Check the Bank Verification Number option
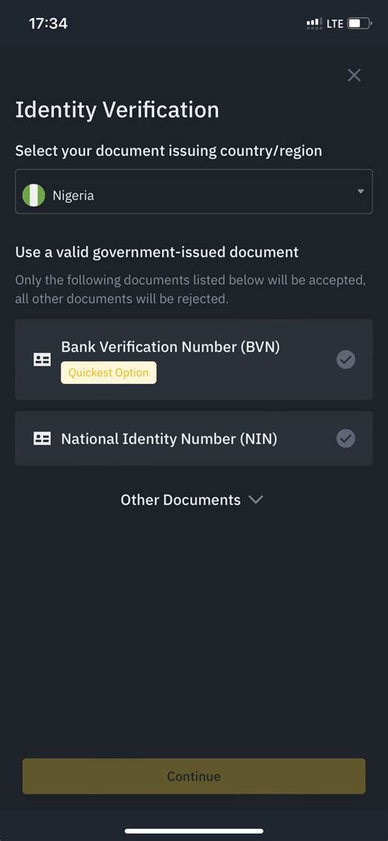The image size is (388, 841). click(x=345, y=359)
